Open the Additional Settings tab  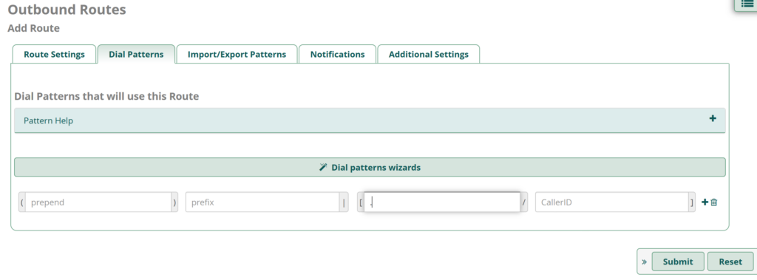[428, 54]
